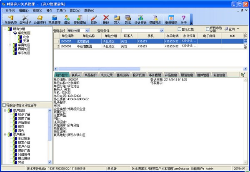Switch to the 附件管理 tab
Screen dimensions: 250x172
pos(203,75)
